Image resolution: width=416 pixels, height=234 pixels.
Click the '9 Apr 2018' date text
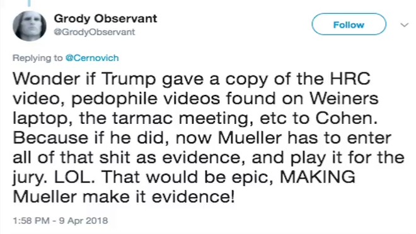pyautogui.click(x=83, y=221)
